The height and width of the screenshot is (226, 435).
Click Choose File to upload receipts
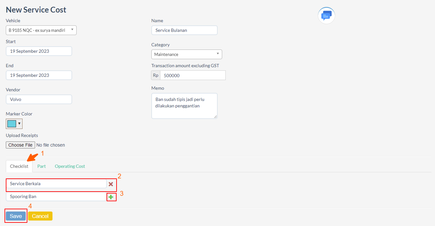(21, 145)
